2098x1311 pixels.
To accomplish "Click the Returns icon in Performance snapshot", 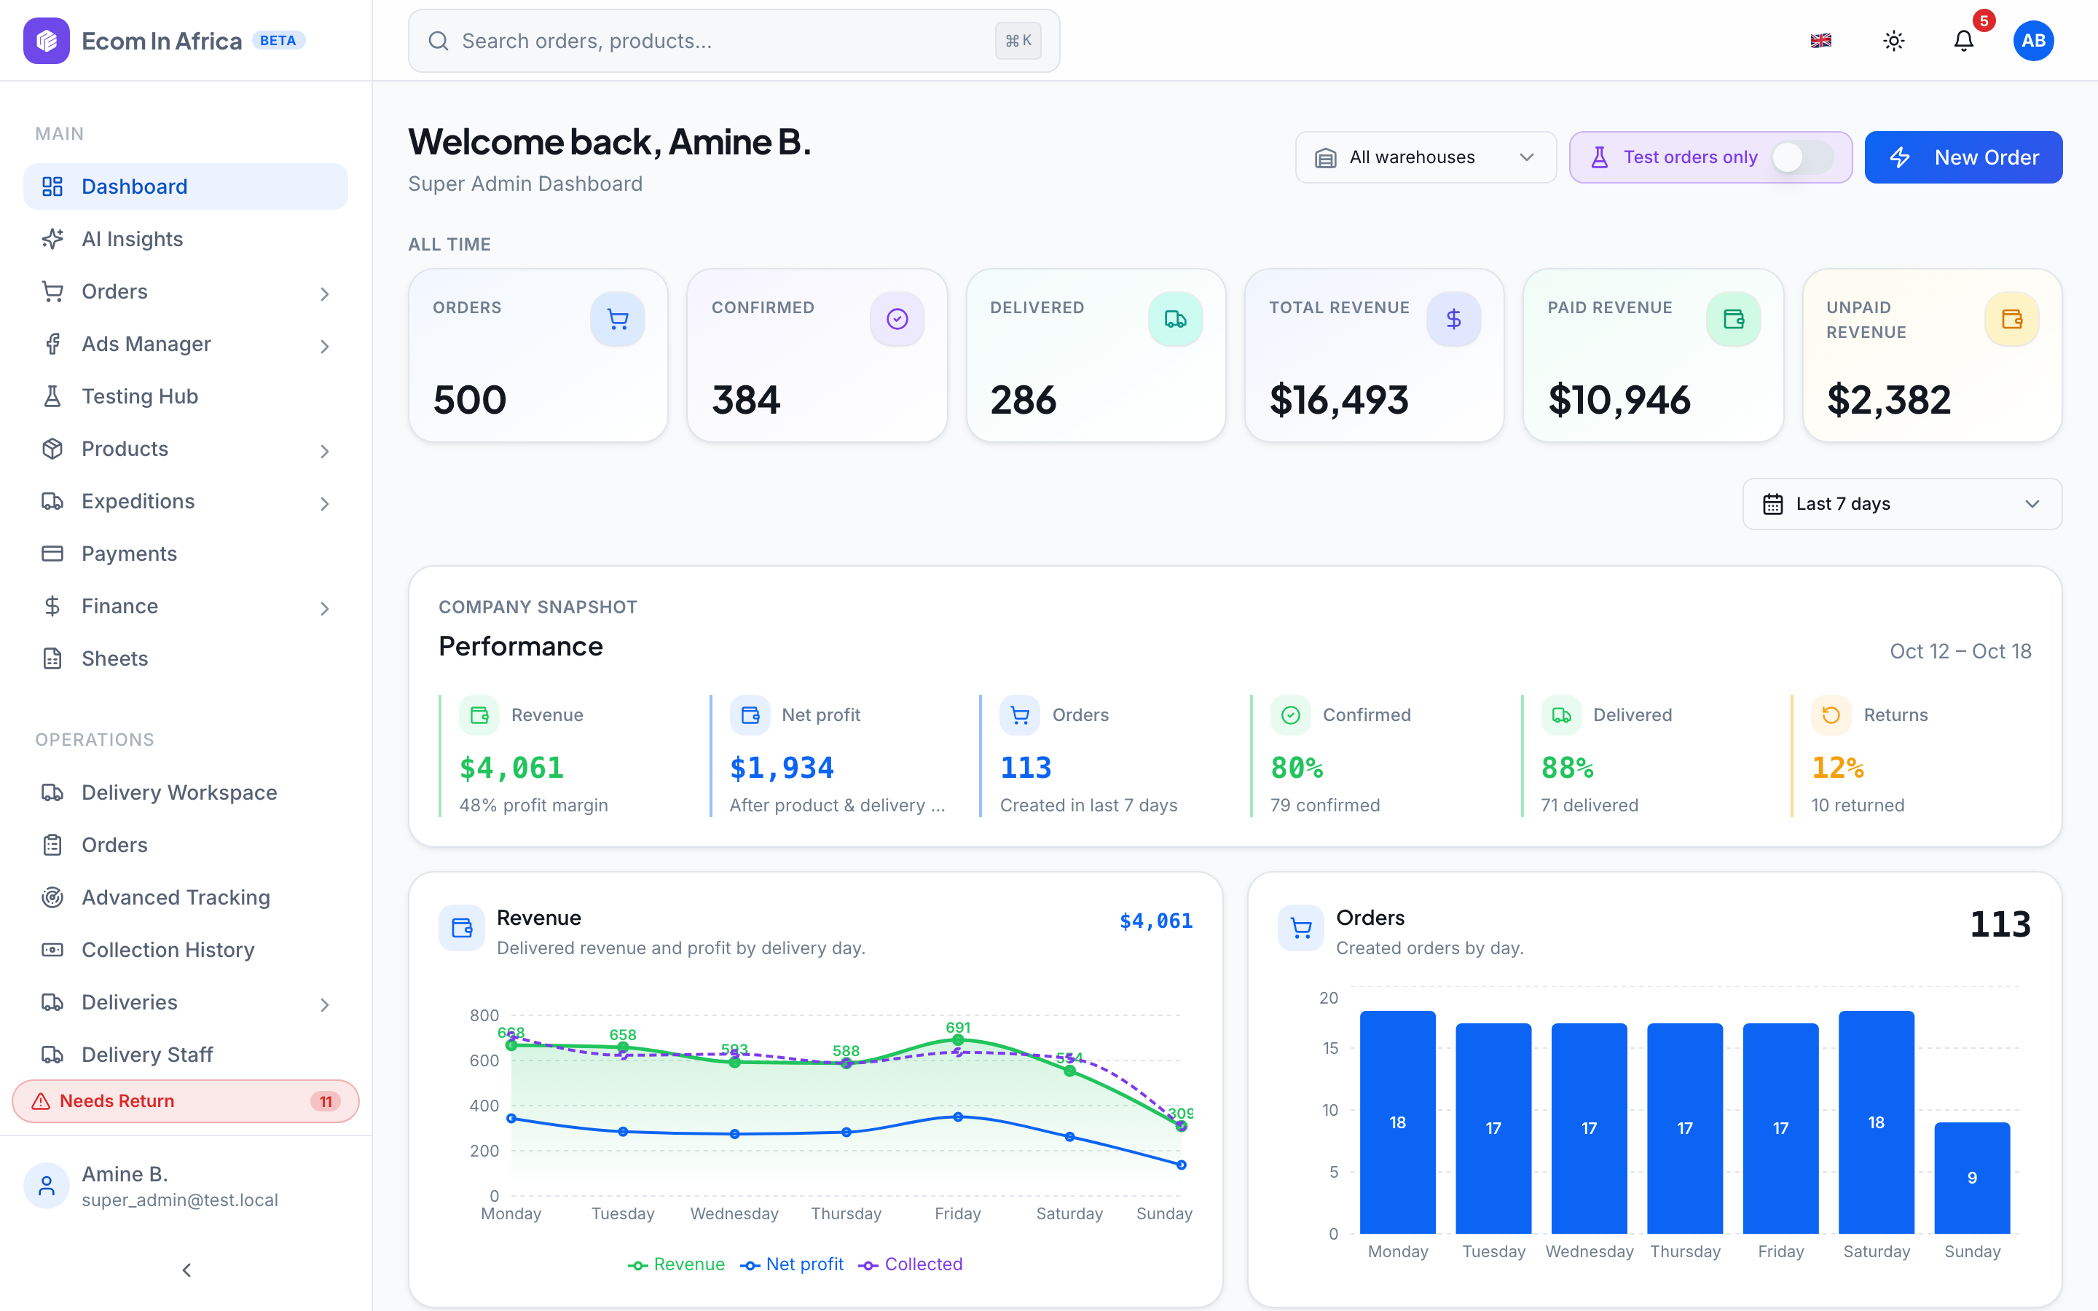I will (1831, 715).
